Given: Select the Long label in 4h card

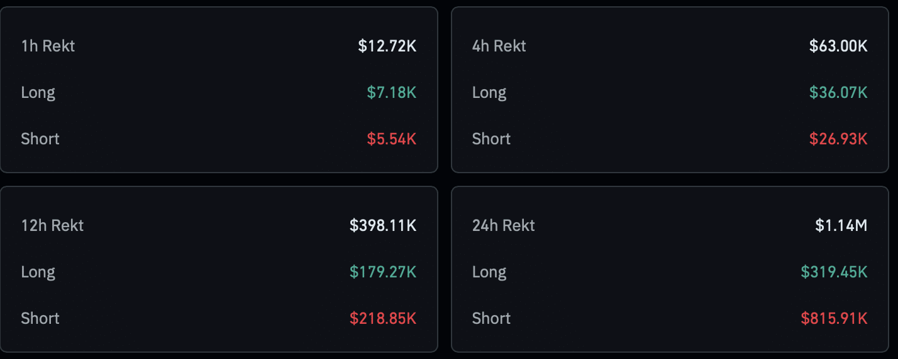Looking at the screenshot, I should (489, 92).
